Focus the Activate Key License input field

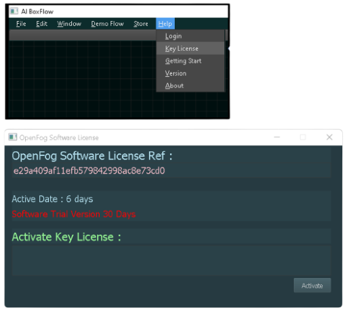point(171,260)
